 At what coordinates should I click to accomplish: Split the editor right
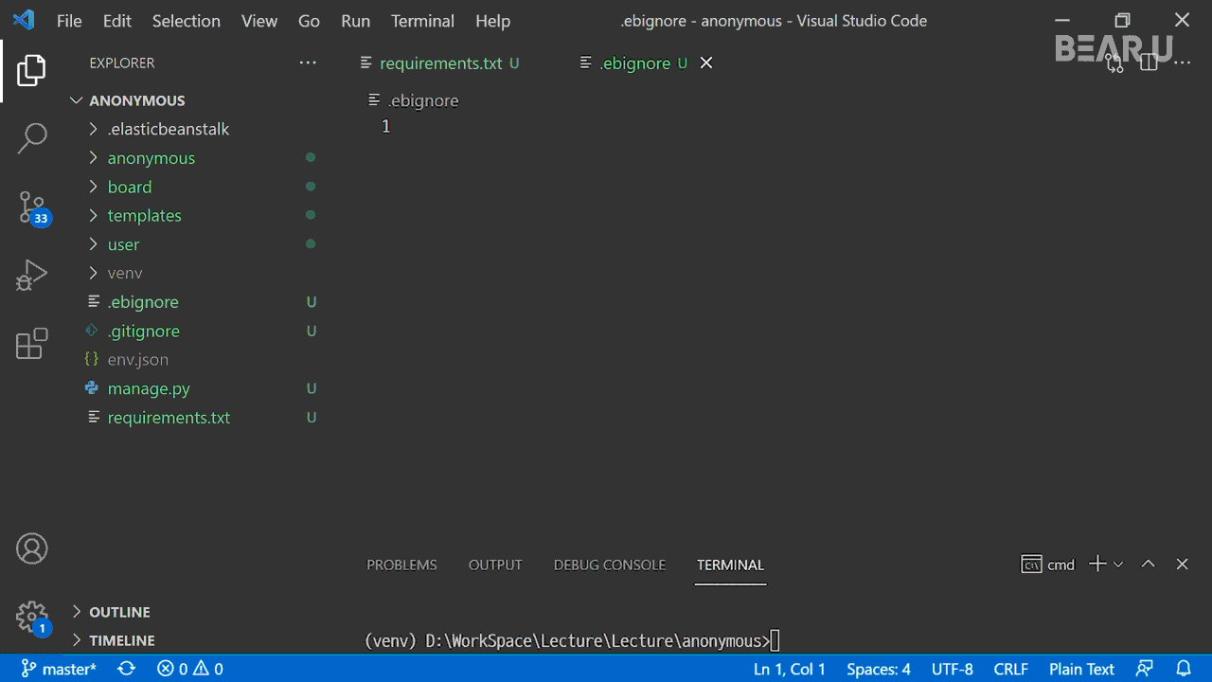point(1149,63)
